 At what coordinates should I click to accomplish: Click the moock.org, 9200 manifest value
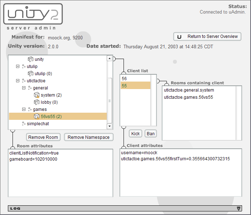point(65,38)
